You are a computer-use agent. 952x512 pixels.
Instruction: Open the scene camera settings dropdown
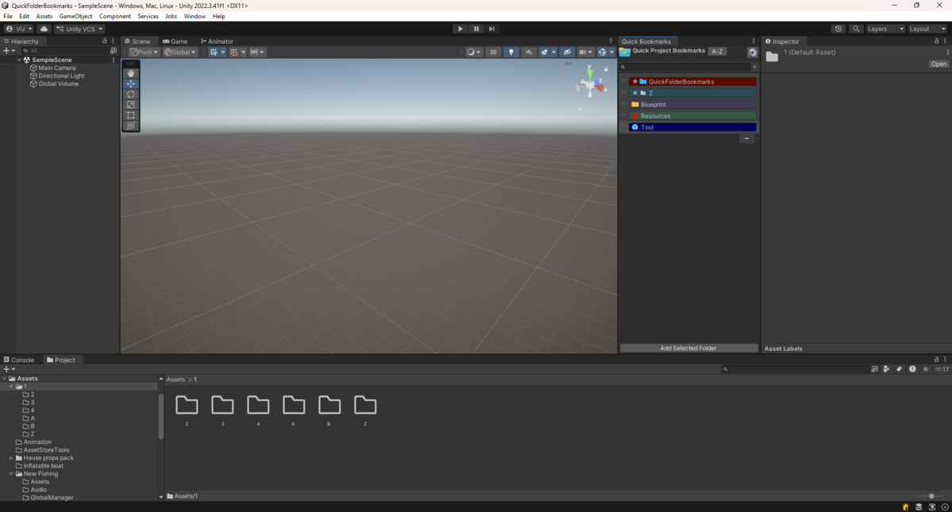pyautogui.click(x=586, y=52)
